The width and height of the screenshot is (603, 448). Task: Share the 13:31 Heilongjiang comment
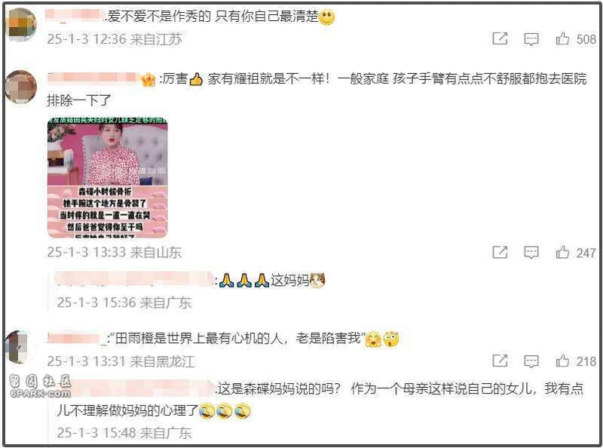(500, 361)
